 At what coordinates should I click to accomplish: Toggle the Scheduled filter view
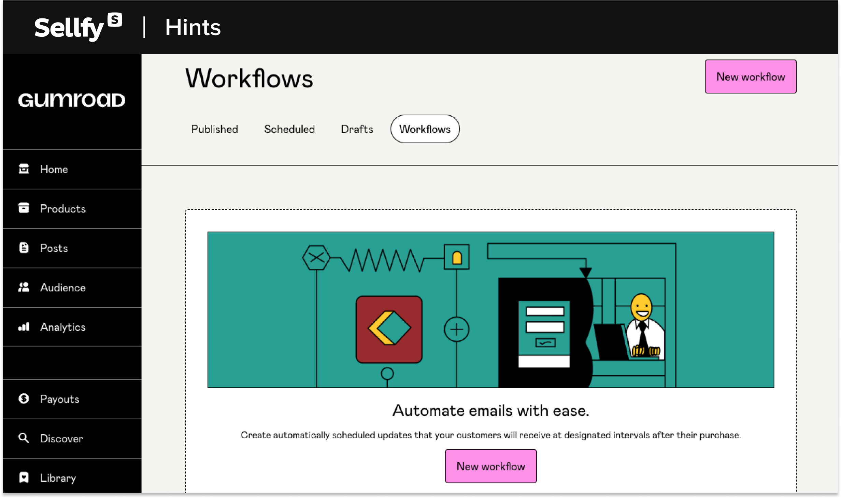[x=289, y=129]
